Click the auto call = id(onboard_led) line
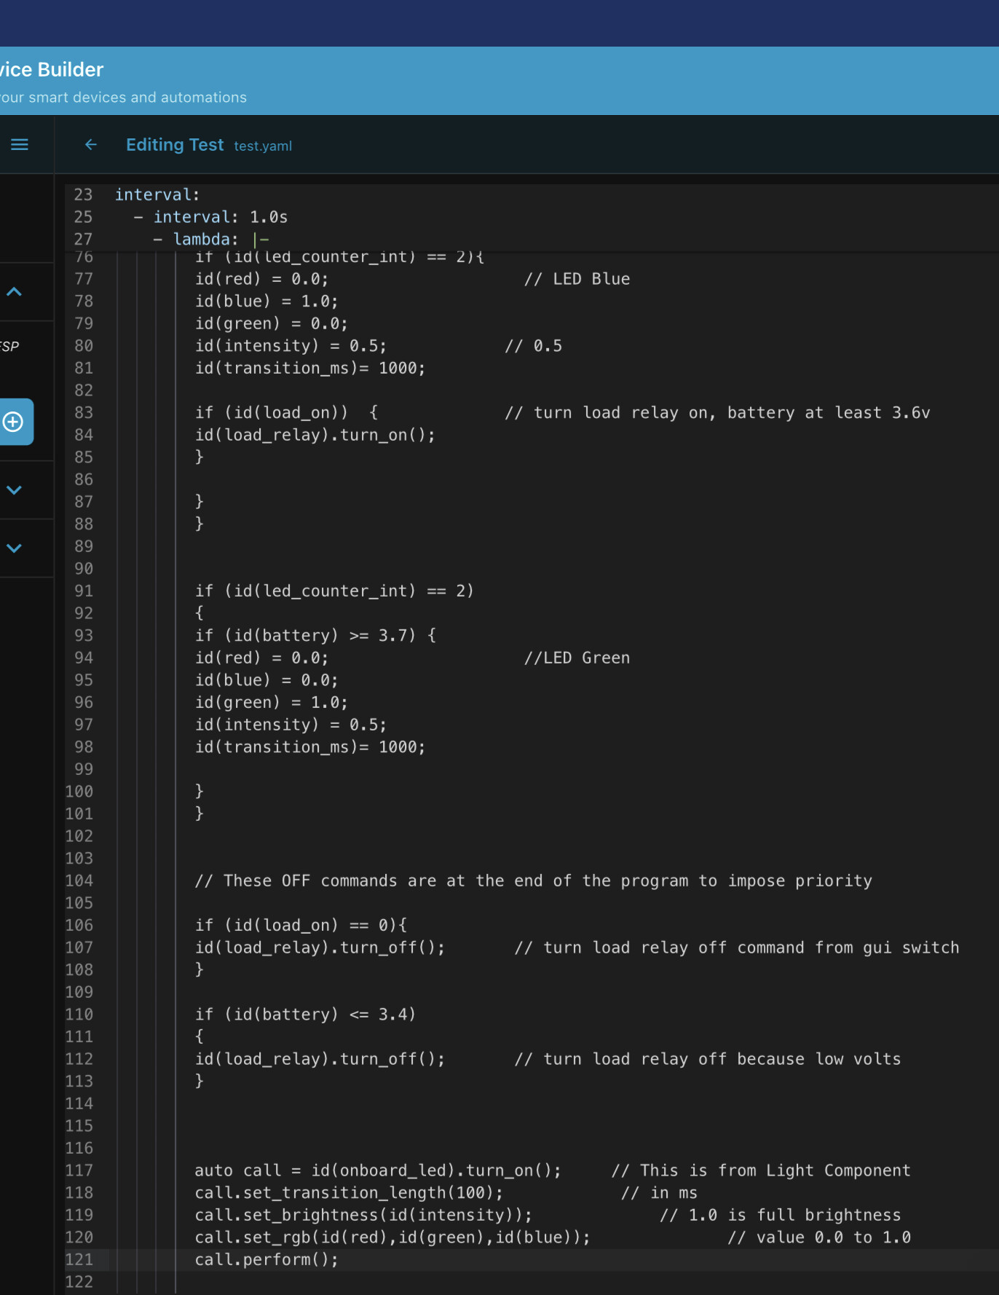The height and width of the screenshot is (1295, 999). point(378,1171)
